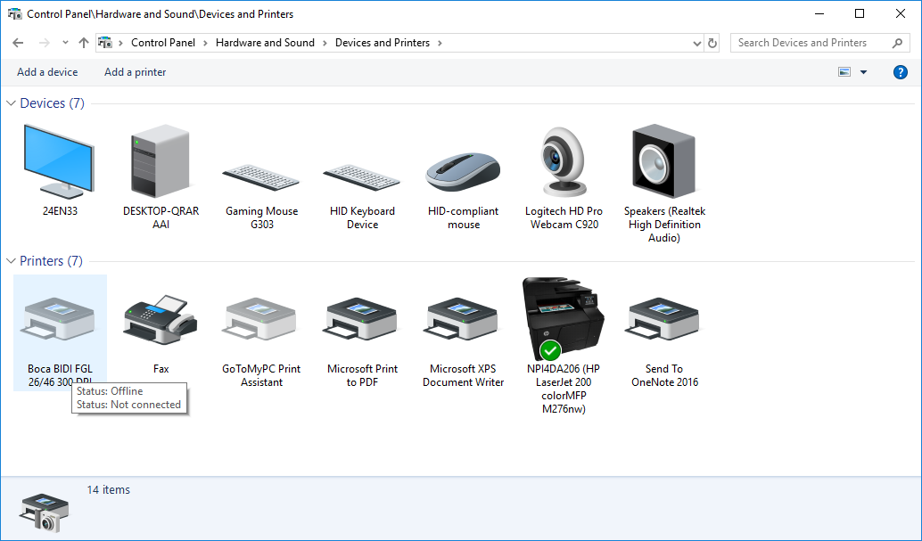922x541 pixels.
Task: Expand chevron before Control Panel breadcrumb
Action: pyautogui.click(x=121, y=43)
